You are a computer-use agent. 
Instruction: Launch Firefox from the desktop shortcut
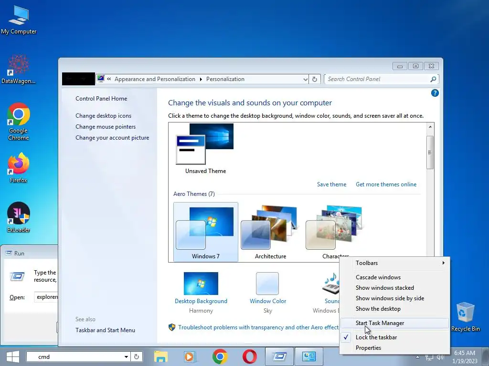(19, 167)
